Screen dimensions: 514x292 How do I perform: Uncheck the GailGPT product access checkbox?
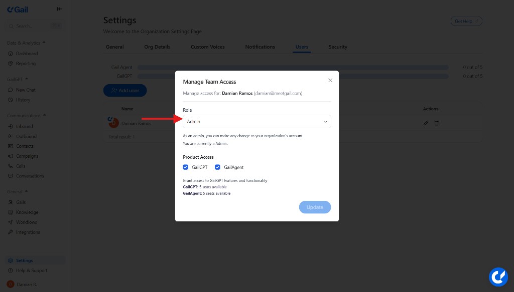186,167
